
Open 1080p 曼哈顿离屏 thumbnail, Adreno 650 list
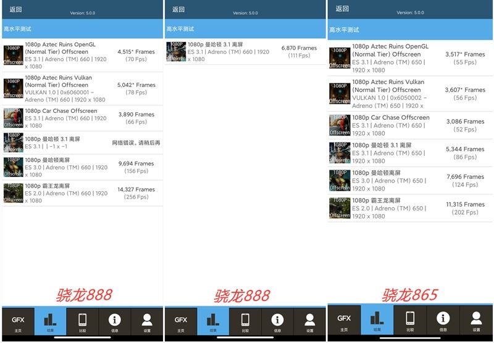(340, 181)
